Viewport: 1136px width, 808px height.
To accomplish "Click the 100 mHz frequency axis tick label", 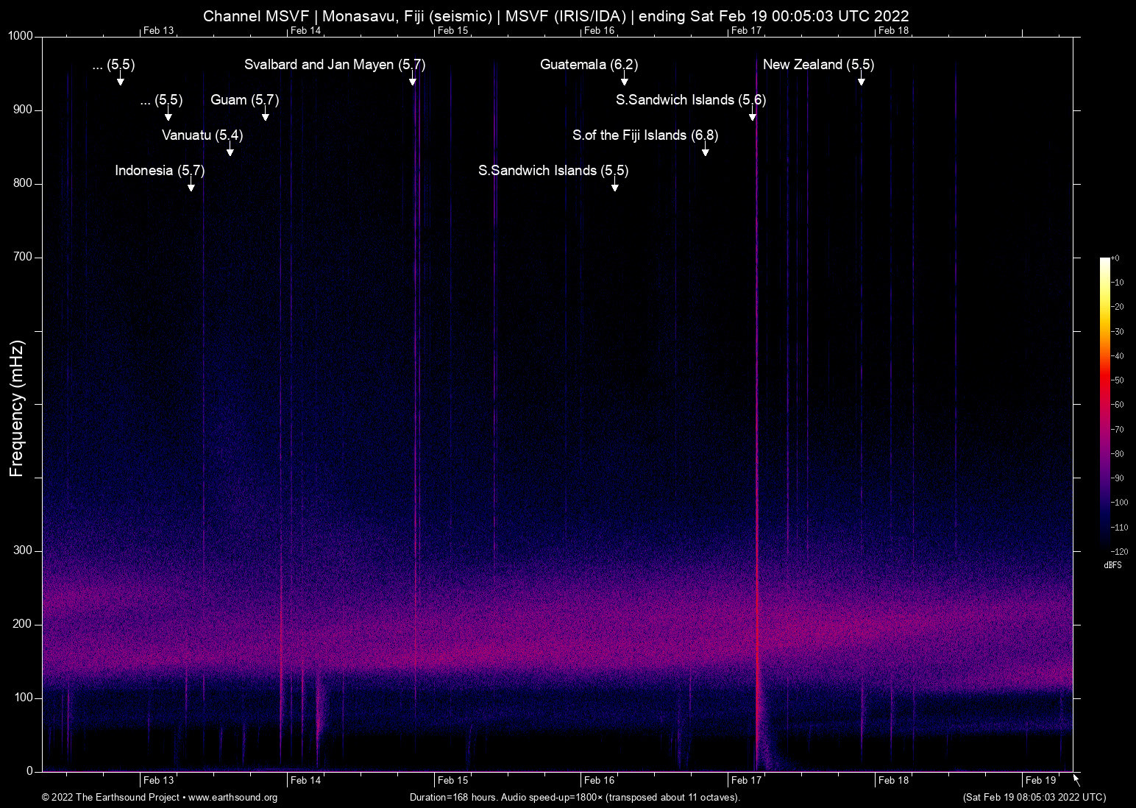I will [x=23, y=698].
